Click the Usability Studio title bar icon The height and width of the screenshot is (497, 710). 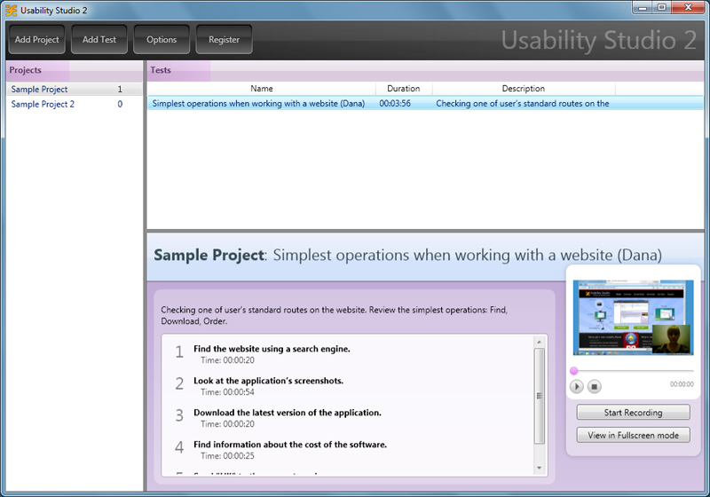tap(11, 10)
